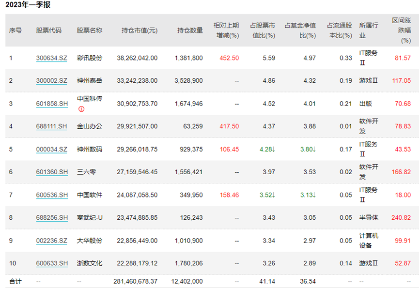Select the total quantity 12,402,000
419x288 pixels.
pos(187,281)
